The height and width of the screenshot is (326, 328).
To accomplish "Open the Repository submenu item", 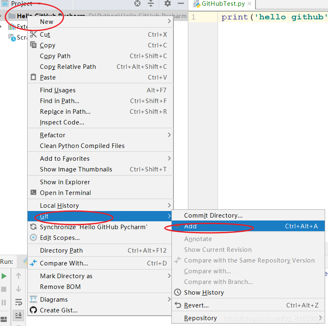I will (x=248, y=318).
